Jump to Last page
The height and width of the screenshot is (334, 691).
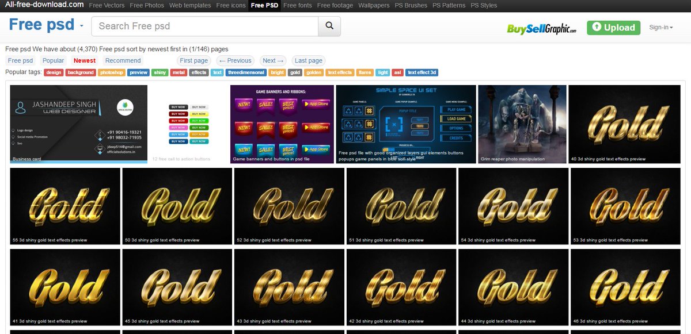click(309, 60)
